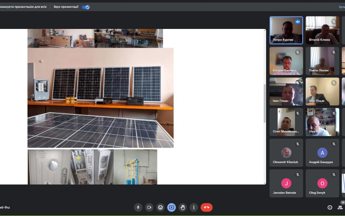The height and width of the screenshot is (216, 345).
Task: Select Петро Курляк's video tile
Action: [x=286, y=30]
